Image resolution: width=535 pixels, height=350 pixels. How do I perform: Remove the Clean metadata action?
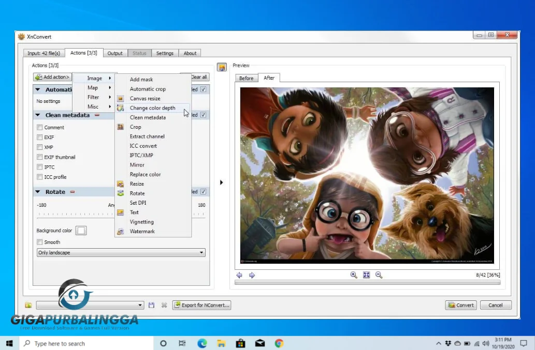[x=97, y=115]
